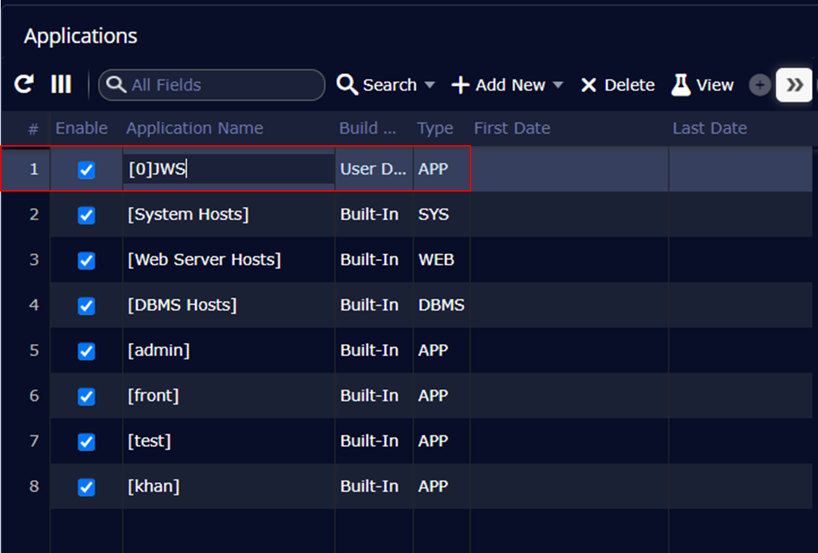The height and width of the screenshot is (553, 818).
Task: Click the Type column header
Action: [435, 128]
